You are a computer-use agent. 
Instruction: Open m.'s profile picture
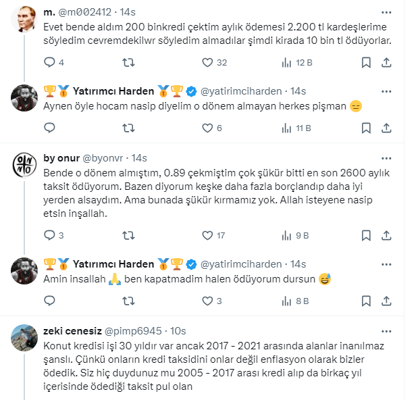pos(25,20)
